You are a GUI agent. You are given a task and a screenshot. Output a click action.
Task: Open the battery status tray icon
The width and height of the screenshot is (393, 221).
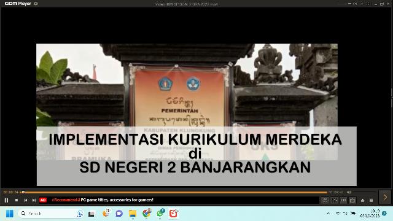pos(353,214)
